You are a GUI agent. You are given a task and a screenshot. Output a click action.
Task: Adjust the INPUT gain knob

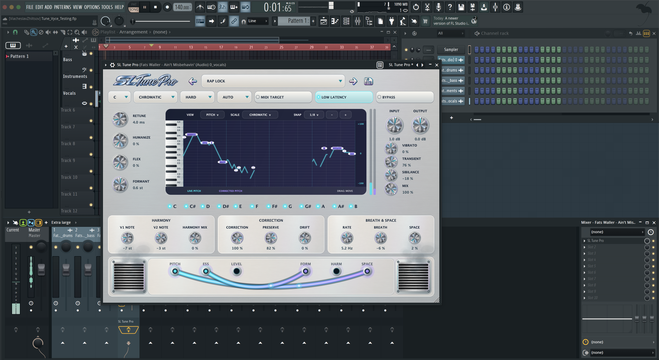[395, 125]
